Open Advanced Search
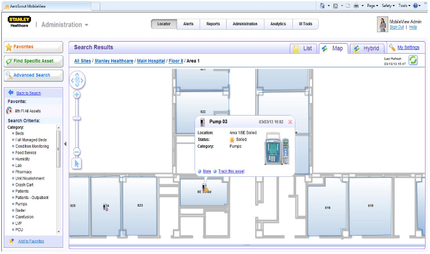This screenshot has height=254, width=430. click(33, 75)
